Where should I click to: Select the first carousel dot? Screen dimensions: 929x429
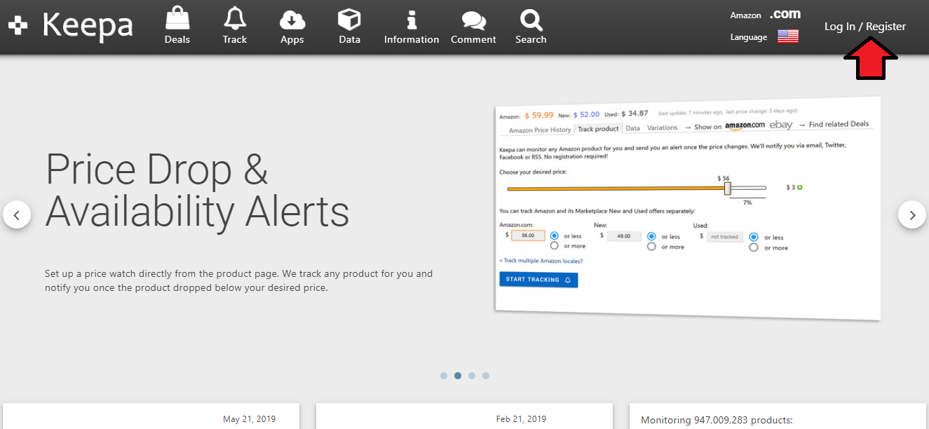444,376
